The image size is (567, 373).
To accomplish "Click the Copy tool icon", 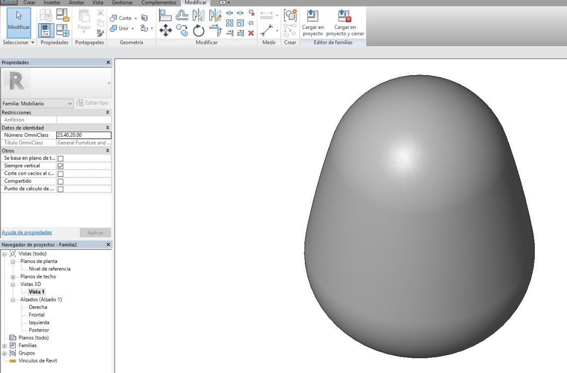I will tap(182, 31).
